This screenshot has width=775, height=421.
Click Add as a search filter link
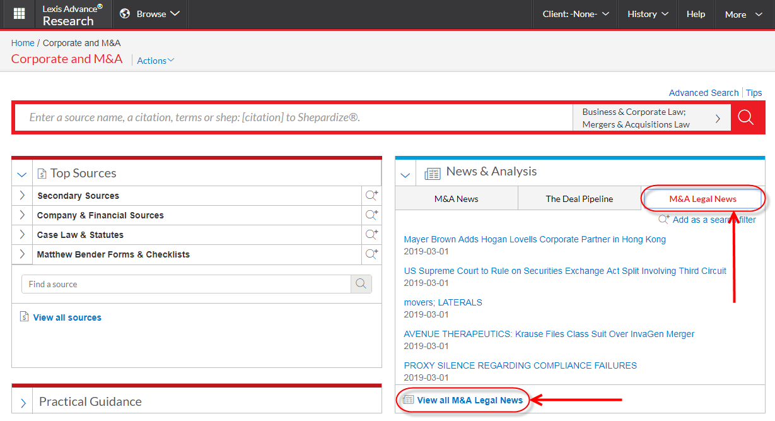click(x=714, y=220)
